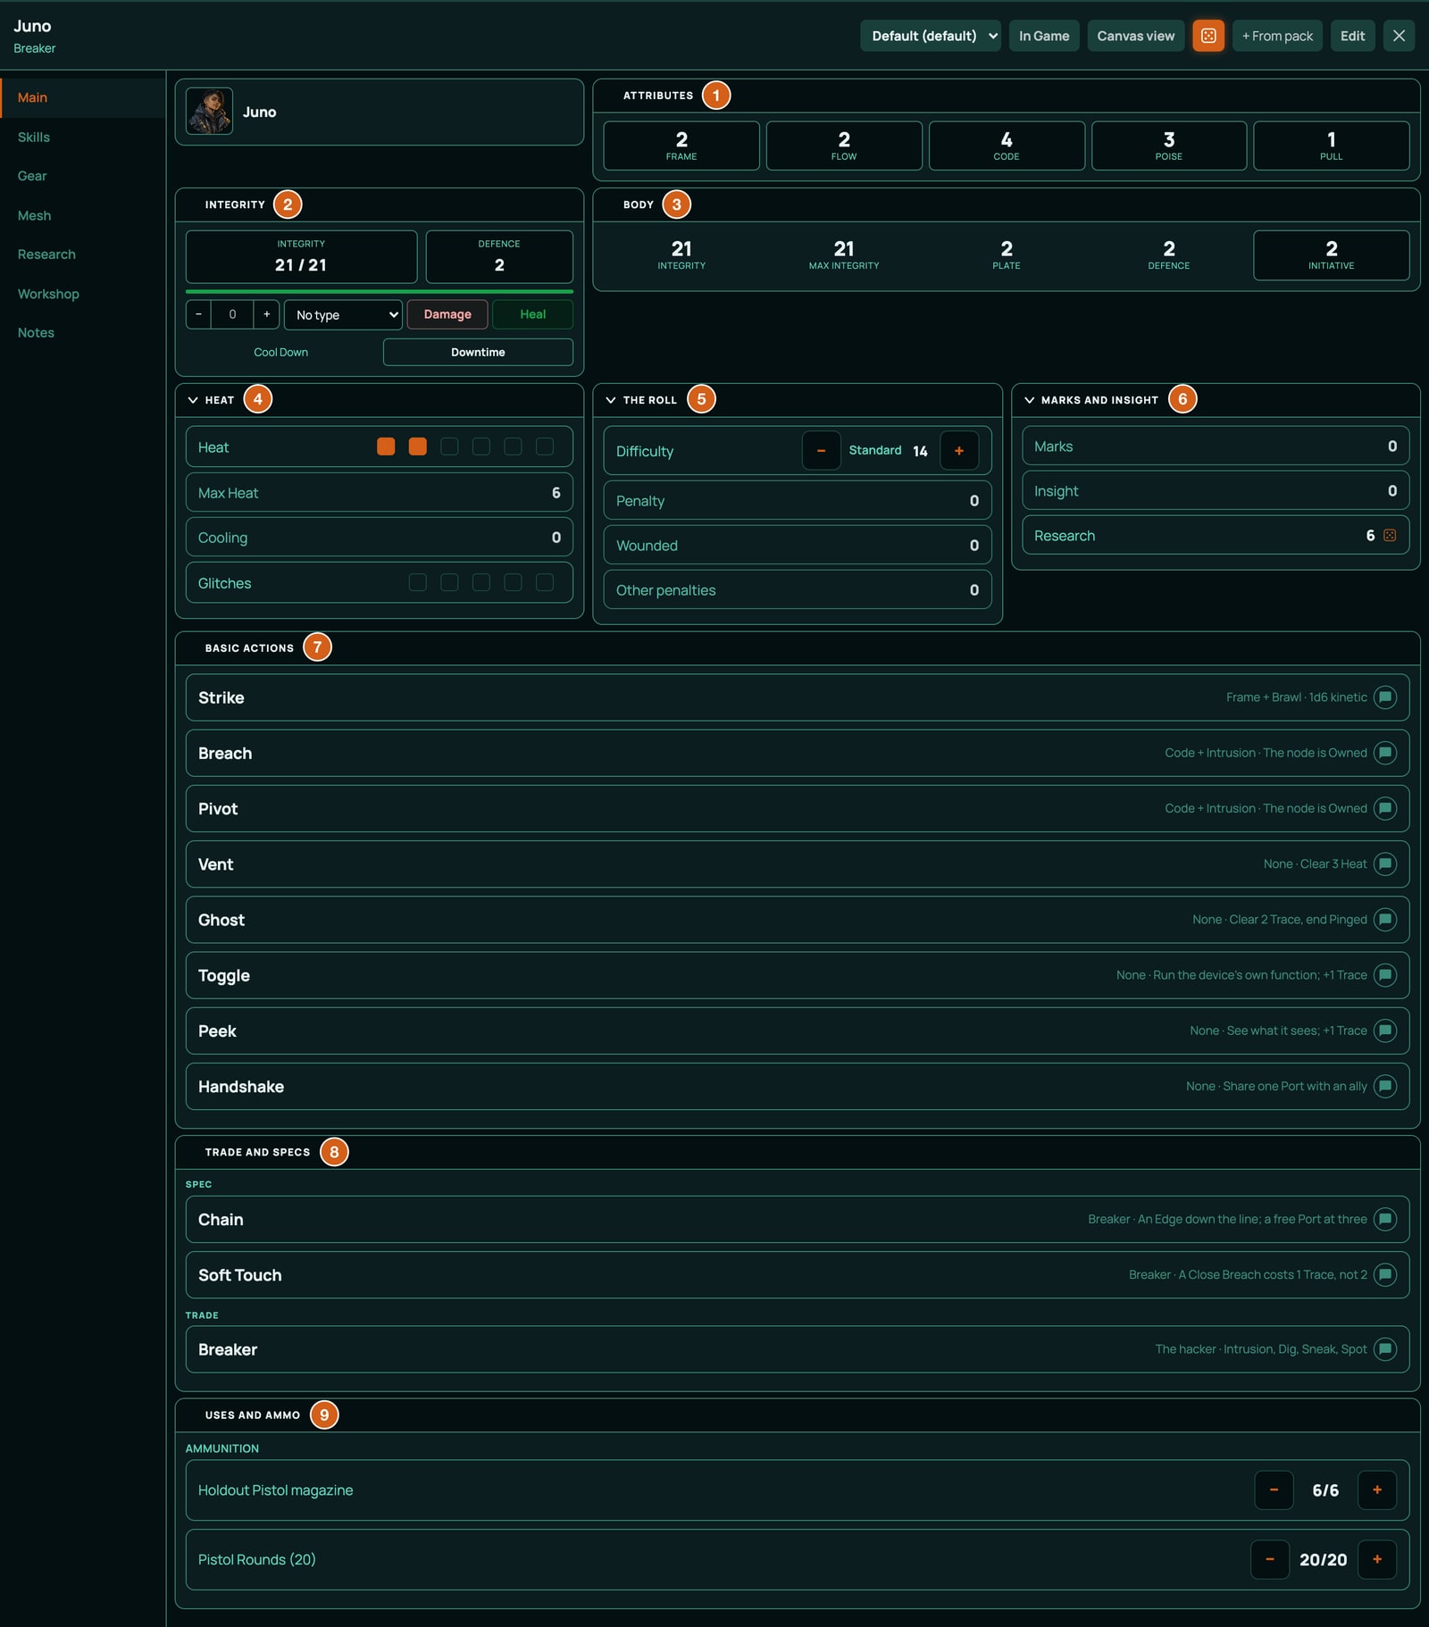
Task: Toggle the second filled Heat box
Action: 417,446
